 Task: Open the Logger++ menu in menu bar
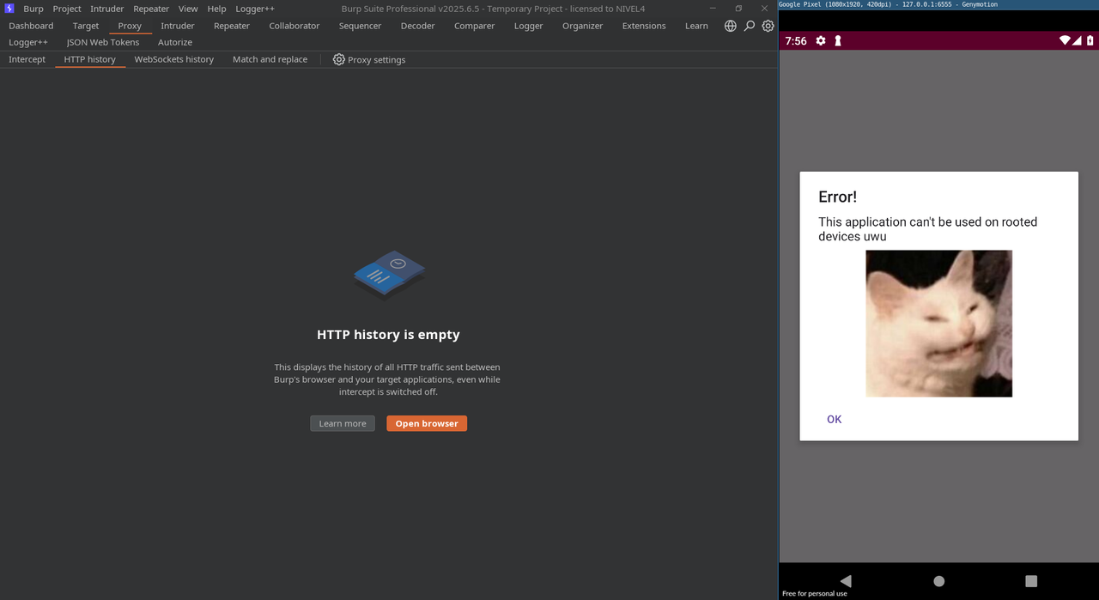[x=255, y=9]
